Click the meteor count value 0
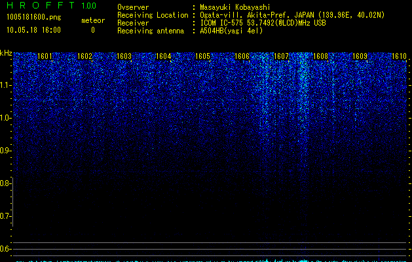Screen dimensions: 412x262 pos(93,30)
